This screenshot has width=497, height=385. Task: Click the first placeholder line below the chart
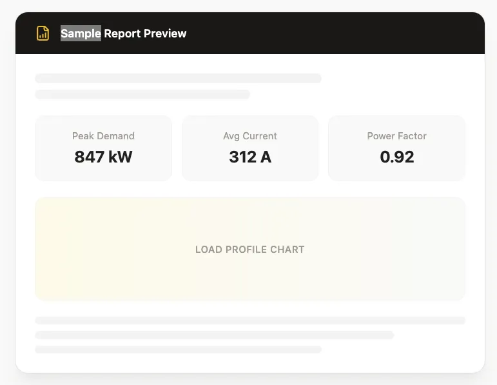250,321
